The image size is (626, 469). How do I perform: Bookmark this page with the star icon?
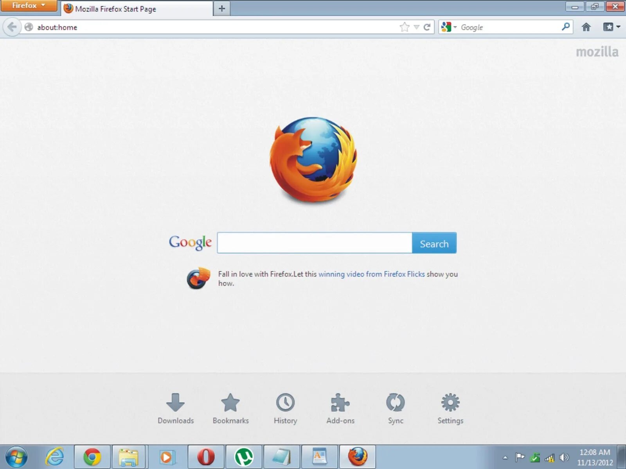[405, 27]
